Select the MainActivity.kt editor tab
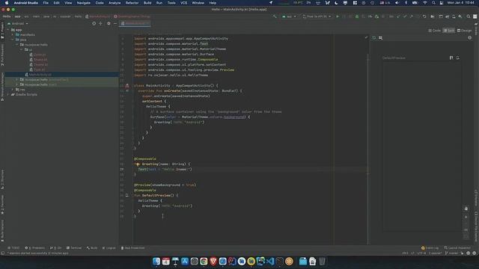 pos(135,23)
